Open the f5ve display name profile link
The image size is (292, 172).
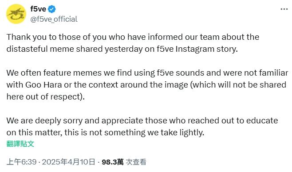click(x=38, y=9)
